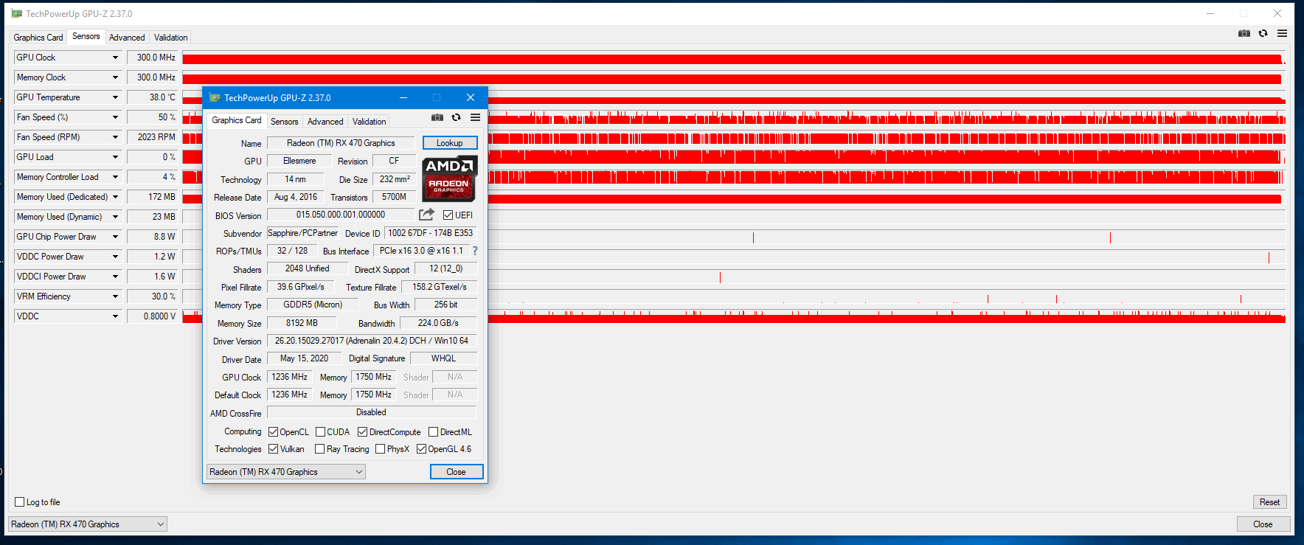
Task: Click GPU Clock 300.0 MHz value
Action: pos(153,58)
